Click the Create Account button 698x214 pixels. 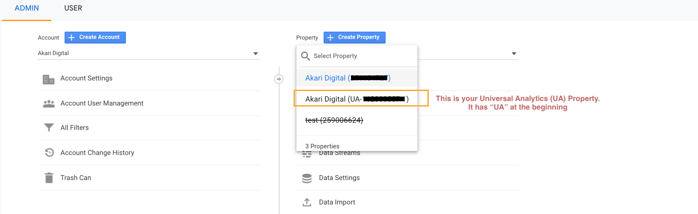coord(95,37)
